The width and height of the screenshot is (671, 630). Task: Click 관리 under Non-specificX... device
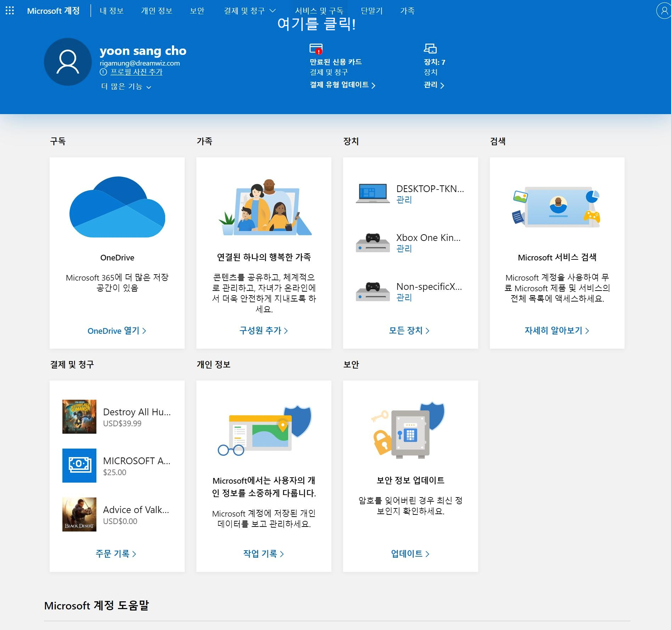404,298
